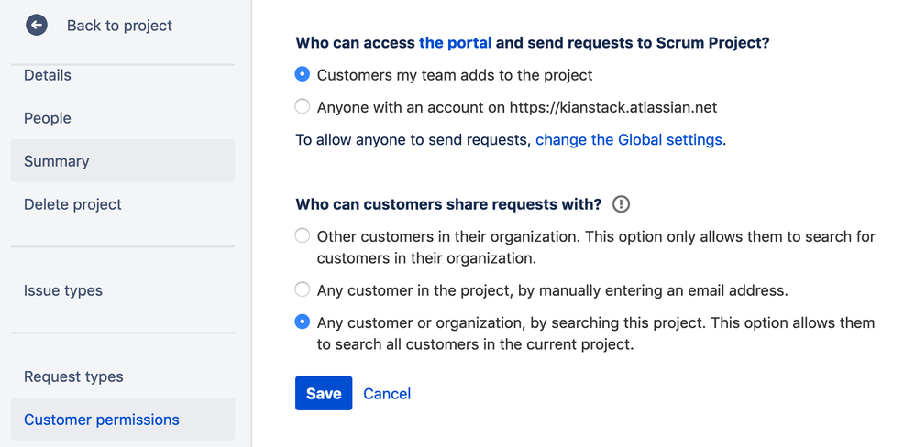The width and height of the screenshot is (915, 447).
Task: Click the info icon beside share requests heading
Action: click(x=621, y=204)
